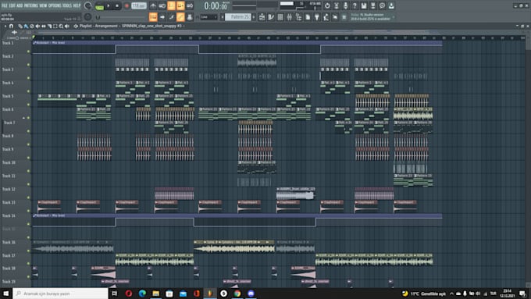
Task: Toggle wait for input before recording
Action: pos(162,5)
